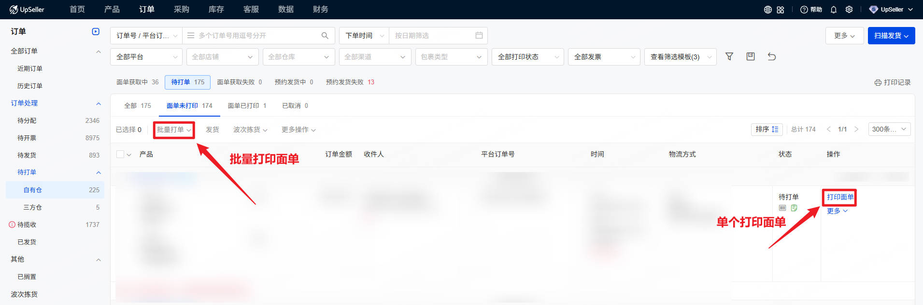Screen dimensions: 923x305
Task: Click the search magnifier icon
Action: coord(325,36)
